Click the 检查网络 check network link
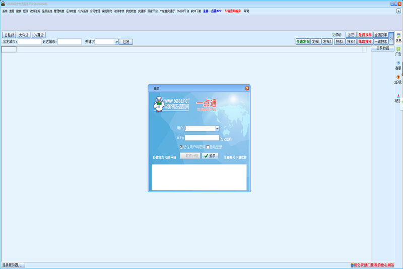Screen dimensions: 403x269 point(170,157)
